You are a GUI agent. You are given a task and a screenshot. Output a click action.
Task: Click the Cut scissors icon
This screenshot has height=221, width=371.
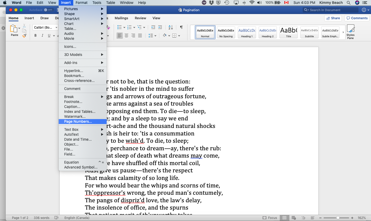[24, 26]
